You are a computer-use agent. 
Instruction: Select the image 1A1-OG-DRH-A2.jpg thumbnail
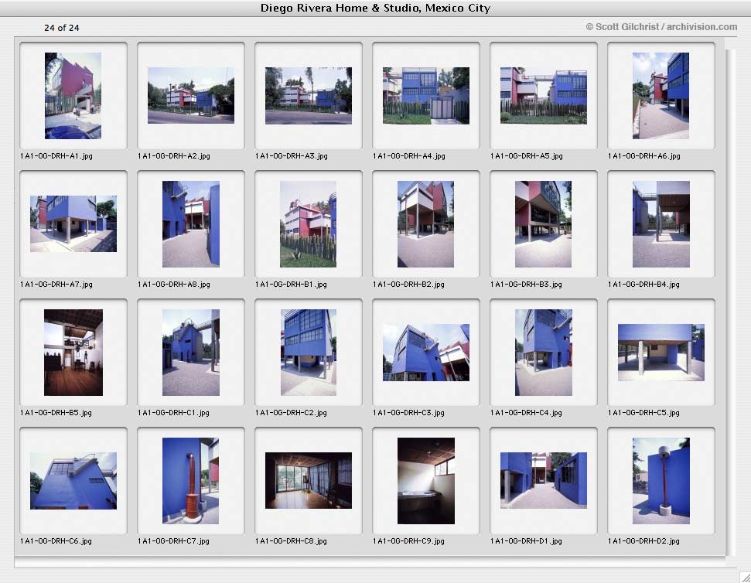(190, 96)
